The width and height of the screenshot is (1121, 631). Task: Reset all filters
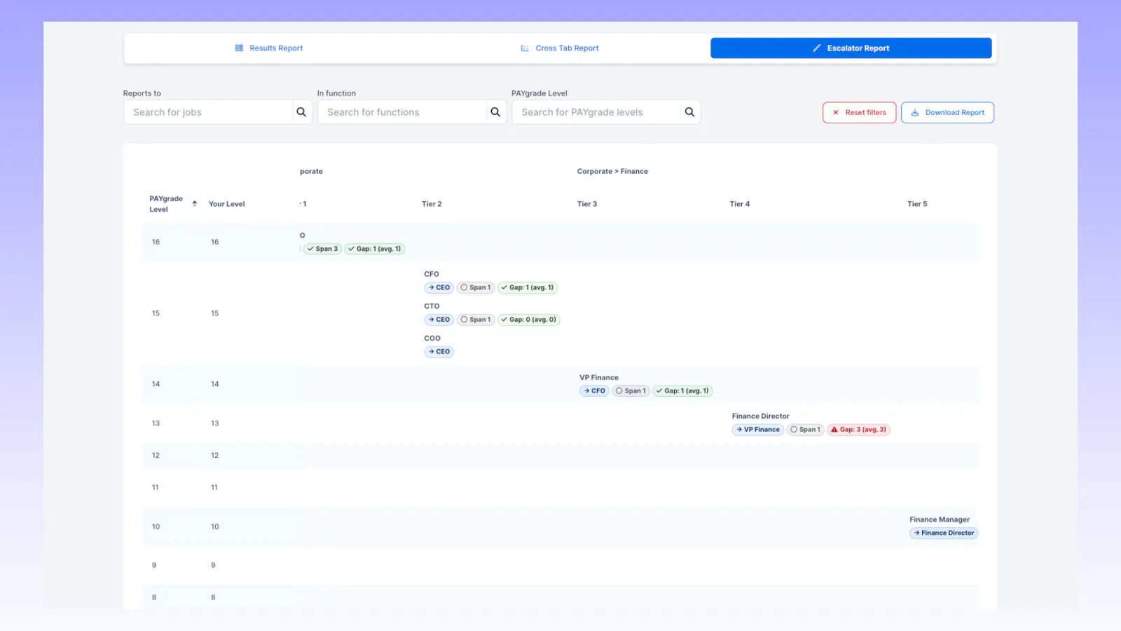tap(859, 112)
